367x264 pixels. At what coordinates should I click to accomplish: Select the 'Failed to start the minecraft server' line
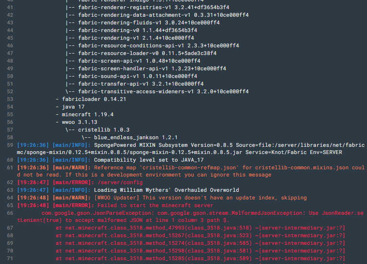(155, 205)
